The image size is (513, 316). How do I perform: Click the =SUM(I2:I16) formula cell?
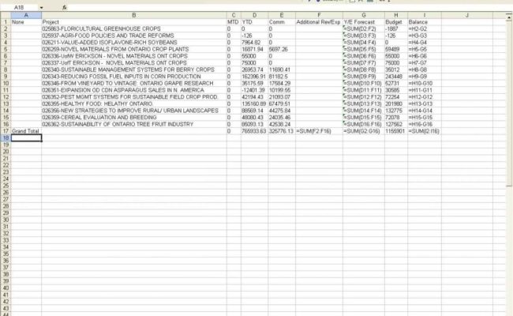click(x=425, y=131)
